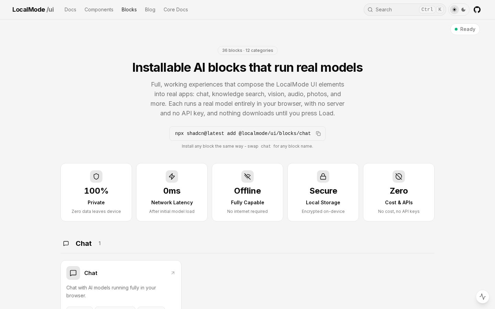Click the Chat card description text
The width and height of the screenshot is (495, 309).
(x=111, y=291)
